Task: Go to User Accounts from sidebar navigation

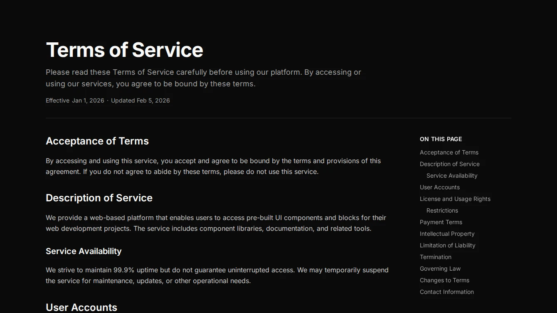Action: pos(439,187)
